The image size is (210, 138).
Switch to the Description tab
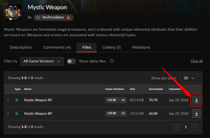click(x=21, y=47)
